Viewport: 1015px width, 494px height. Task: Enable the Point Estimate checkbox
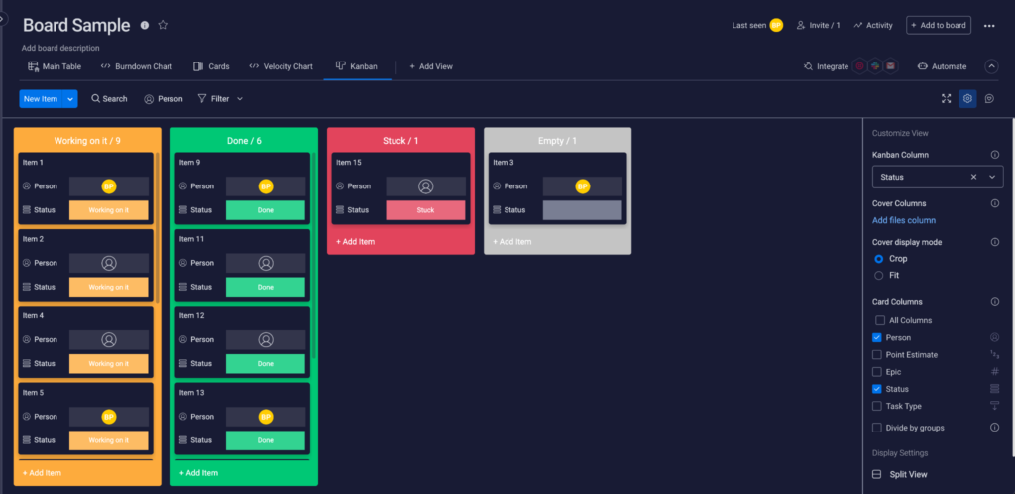click(x=877, y=355)
